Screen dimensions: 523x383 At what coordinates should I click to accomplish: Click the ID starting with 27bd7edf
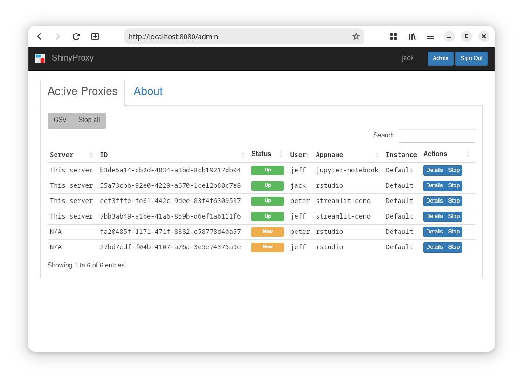(170, 247)
